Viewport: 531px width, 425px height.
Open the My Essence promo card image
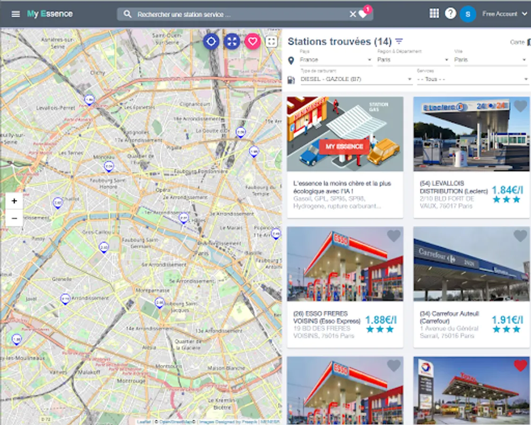coord(345,134)
